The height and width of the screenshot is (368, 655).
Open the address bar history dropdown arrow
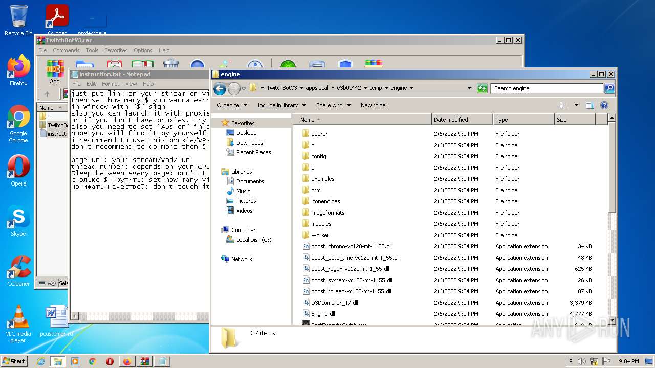coord(469,88)
